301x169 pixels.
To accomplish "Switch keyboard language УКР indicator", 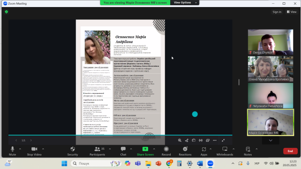I will (x=257, y=163).
